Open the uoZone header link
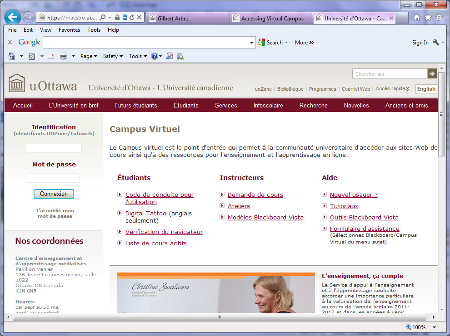This screenshot has height=336, width=450. 263,89
